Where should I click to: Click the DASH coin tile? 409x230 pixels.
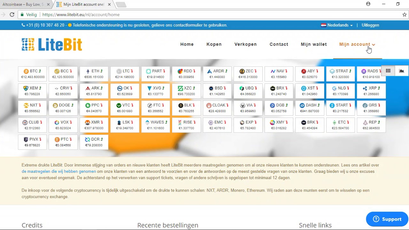point(310,108)
